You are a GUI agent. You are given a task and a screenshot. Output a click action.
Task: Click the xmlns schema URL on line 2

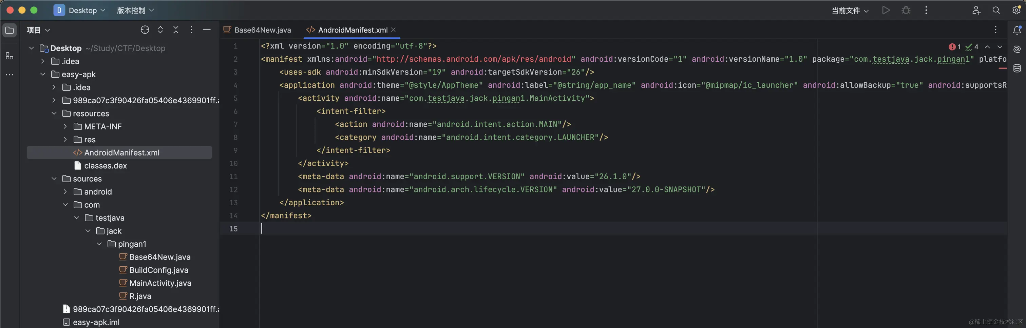[x=474, y=59]
